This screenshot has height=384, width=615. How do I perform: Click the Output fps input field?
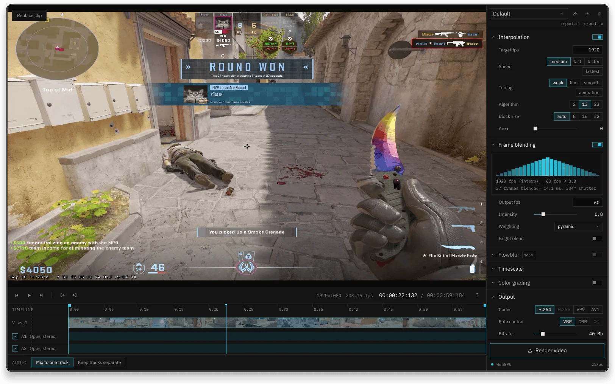coord(587,203)
